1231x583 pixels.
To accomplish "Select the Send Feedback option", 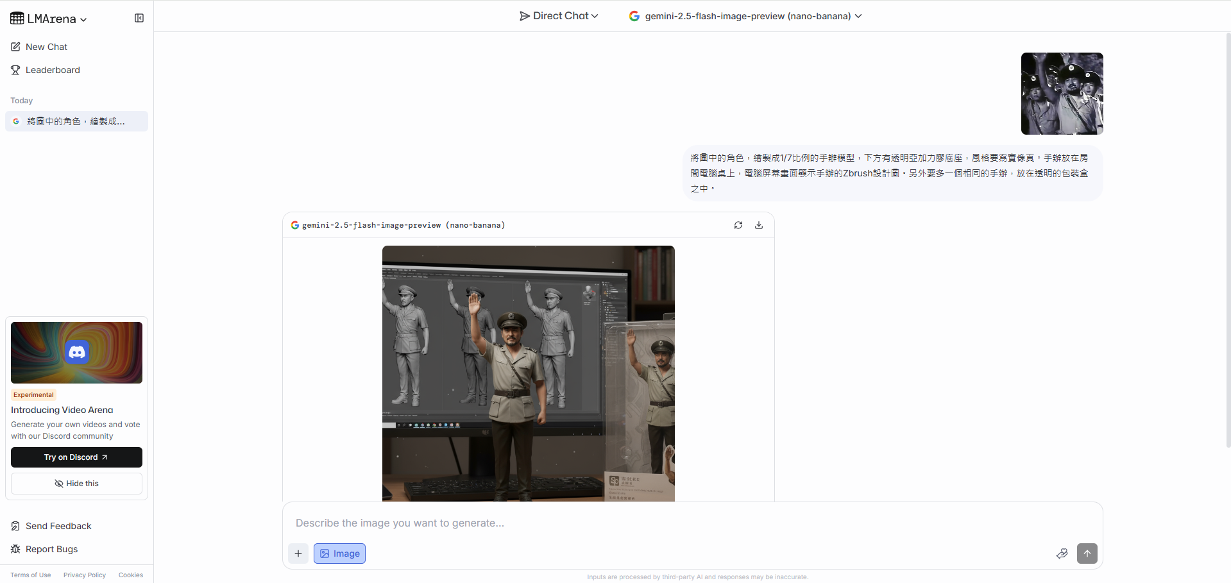I will [58, 525].
